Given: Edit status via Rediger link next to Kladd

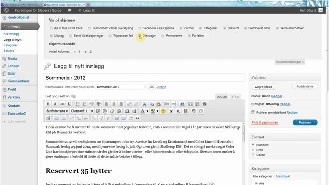Looking at the screenshot, I should tap(277, 96).
